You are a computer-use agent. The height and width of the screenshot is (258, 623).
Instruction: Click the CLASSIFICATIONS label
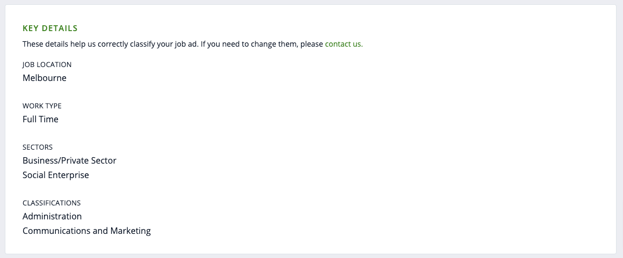pyautogui.click(x=52, y=203)
